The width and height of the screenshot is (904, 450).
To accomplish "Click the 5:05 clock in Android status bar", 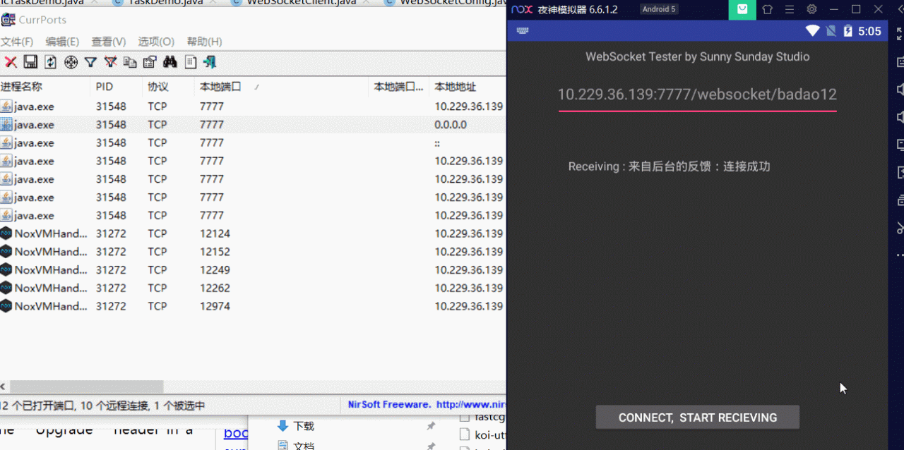I will [x=870, y=31].
